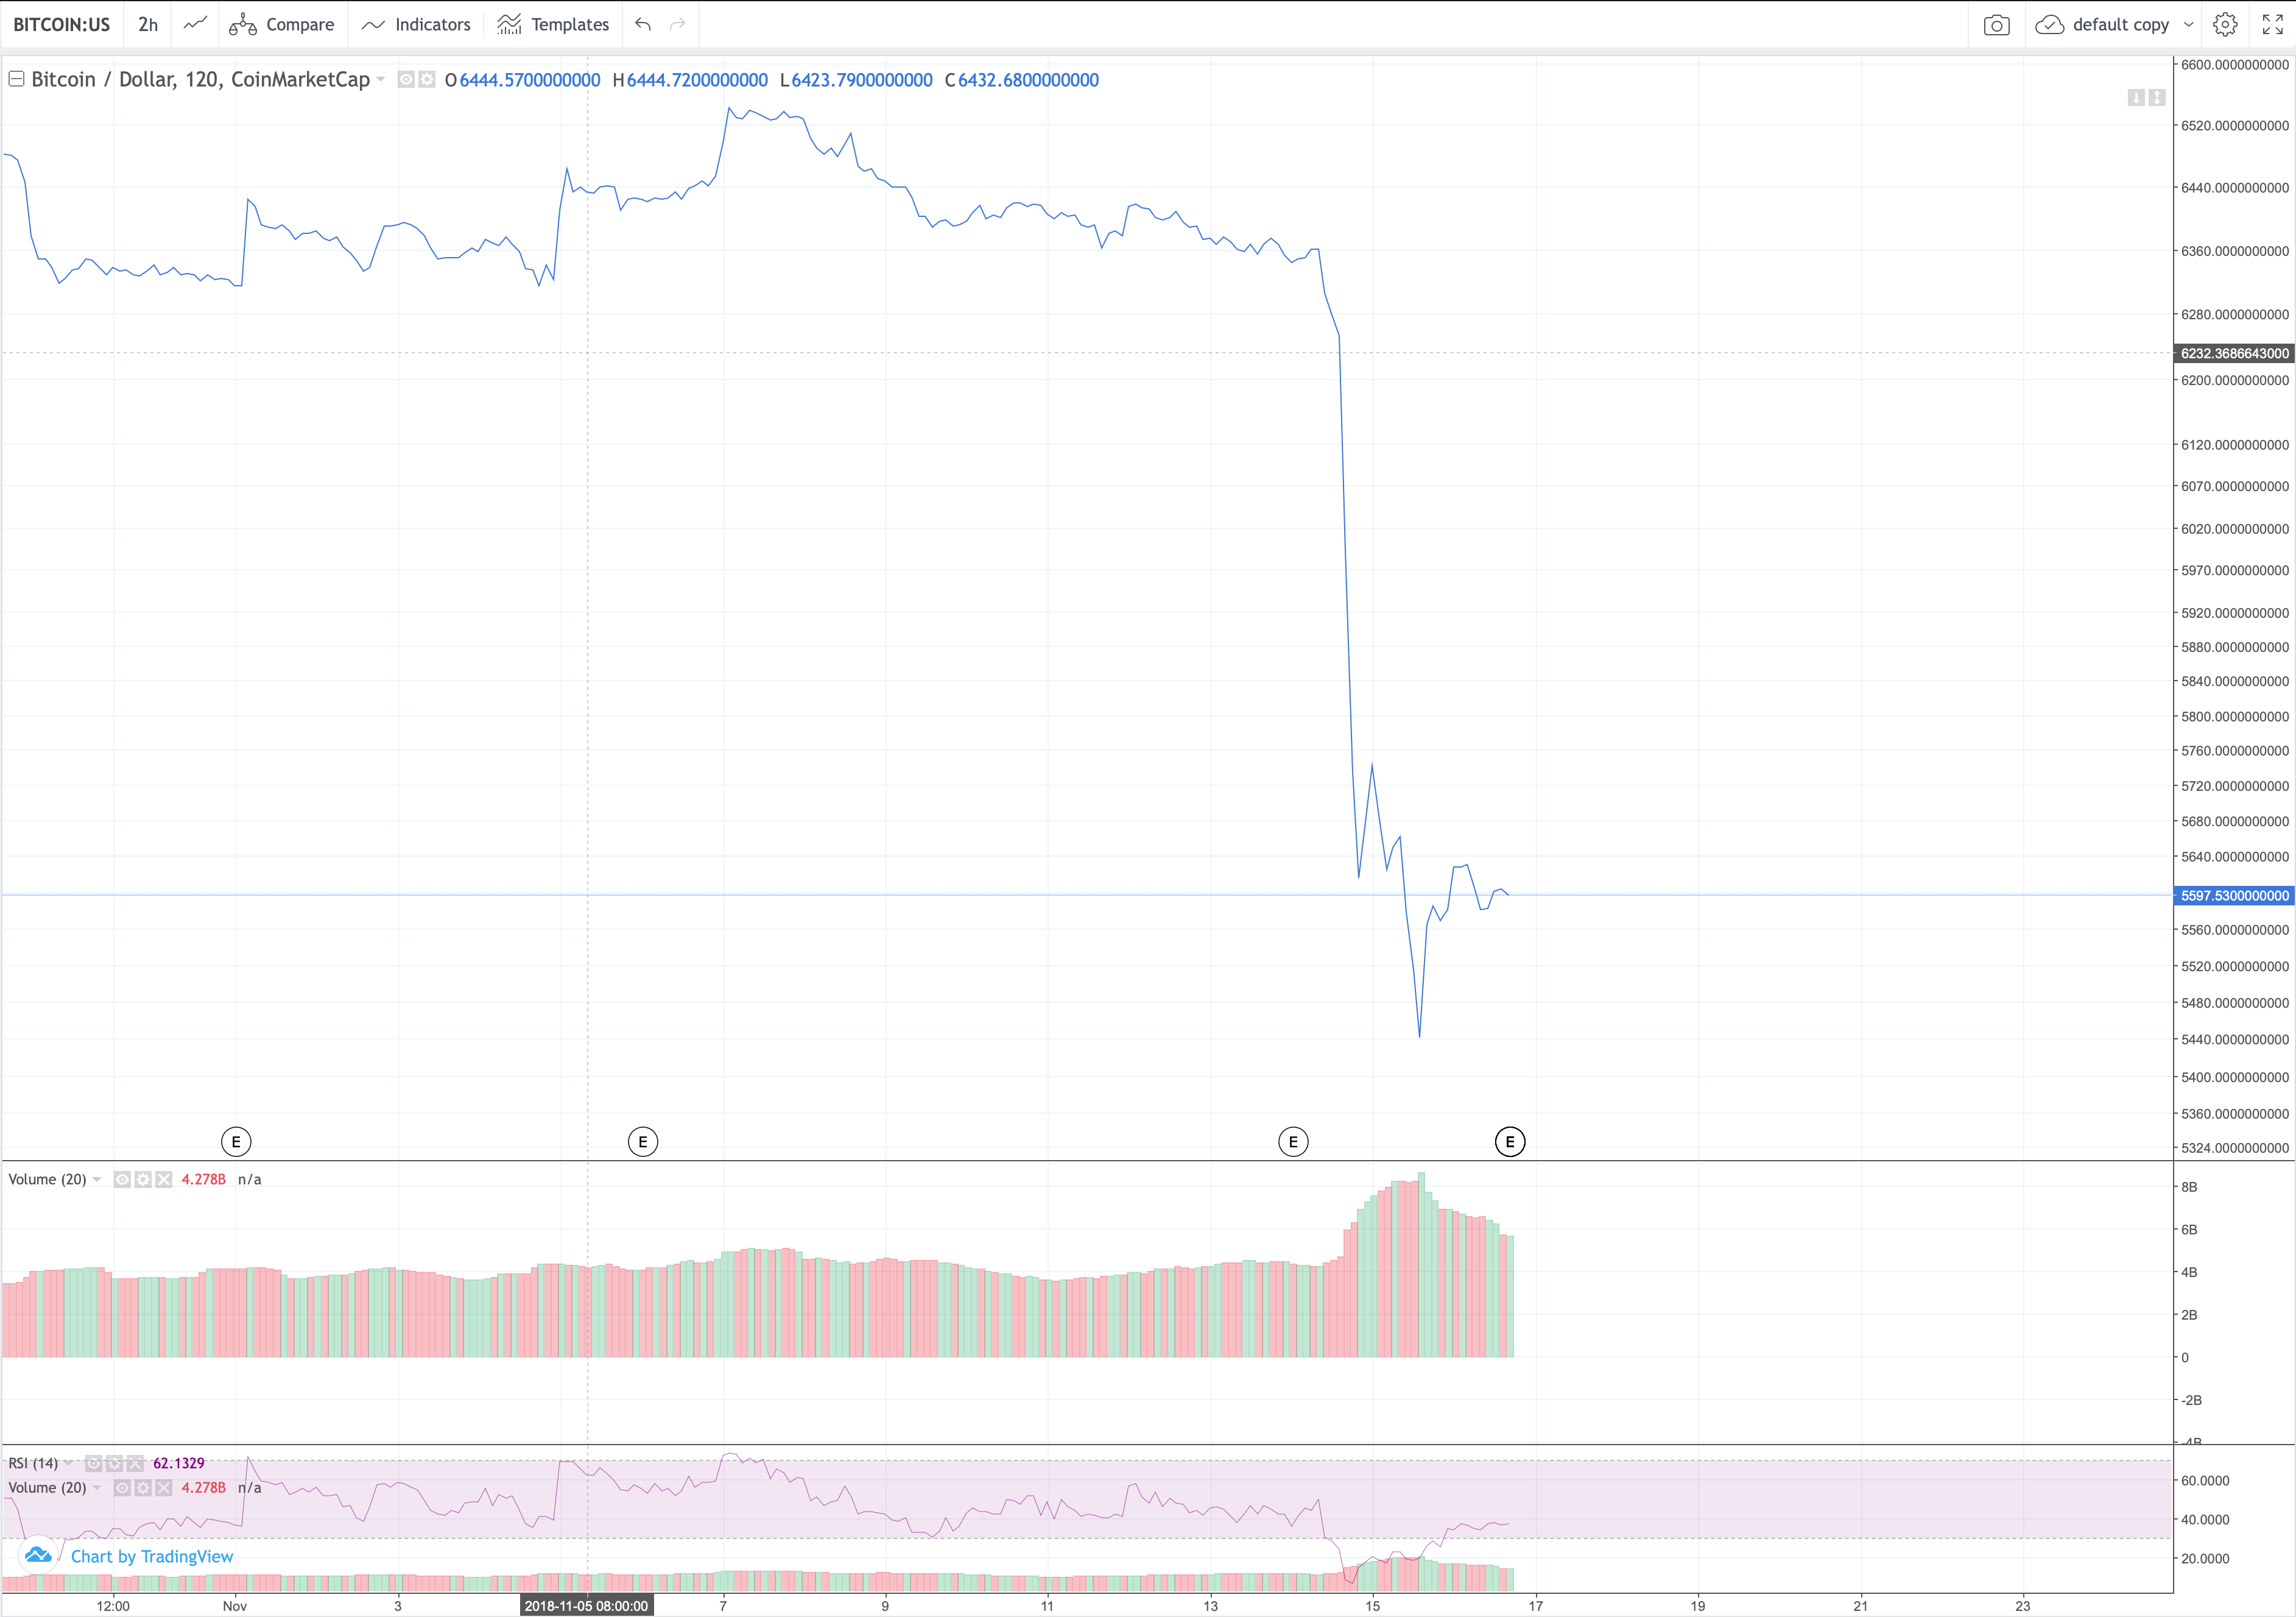Redo the last chart action

[677, 24]
